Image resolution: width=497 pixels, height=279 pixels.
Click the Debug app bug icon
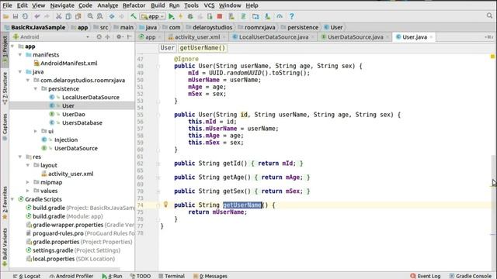pos(190,16)
